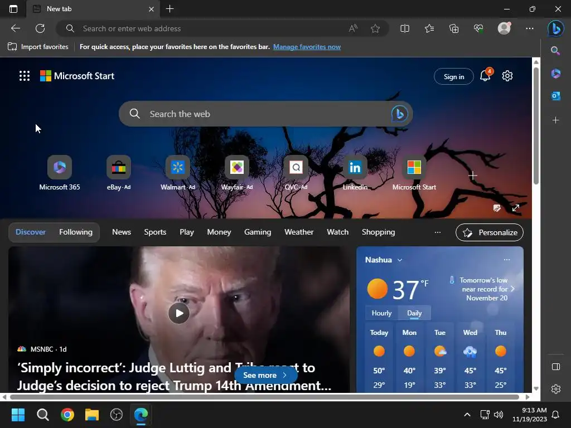Click the edit background icon
The width and height of the screenshot is (571, 428).
click(x=497, y=208)
